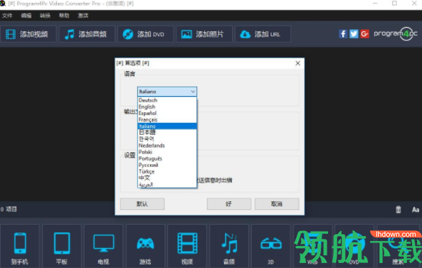This screenshot has width=422, height=268.
Task: Click the trash can delete icon
Action: click(399, 210)
